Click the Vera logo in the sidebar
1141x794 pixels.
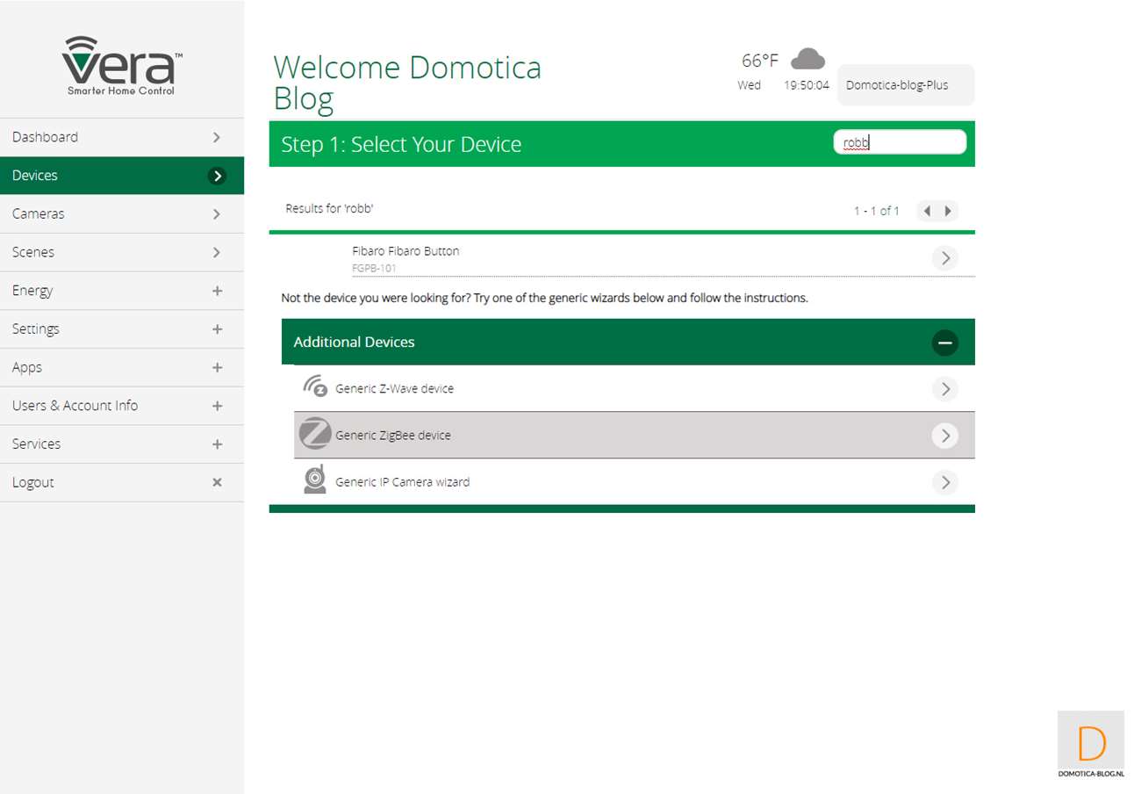tap(121, 66)
